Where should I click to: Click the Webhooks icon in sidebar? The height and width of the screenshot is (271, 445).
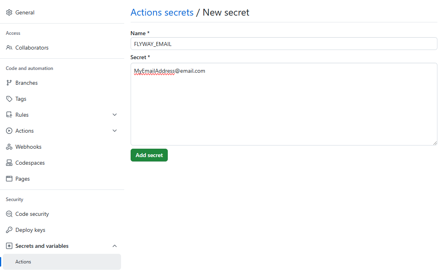coord(9,147)
